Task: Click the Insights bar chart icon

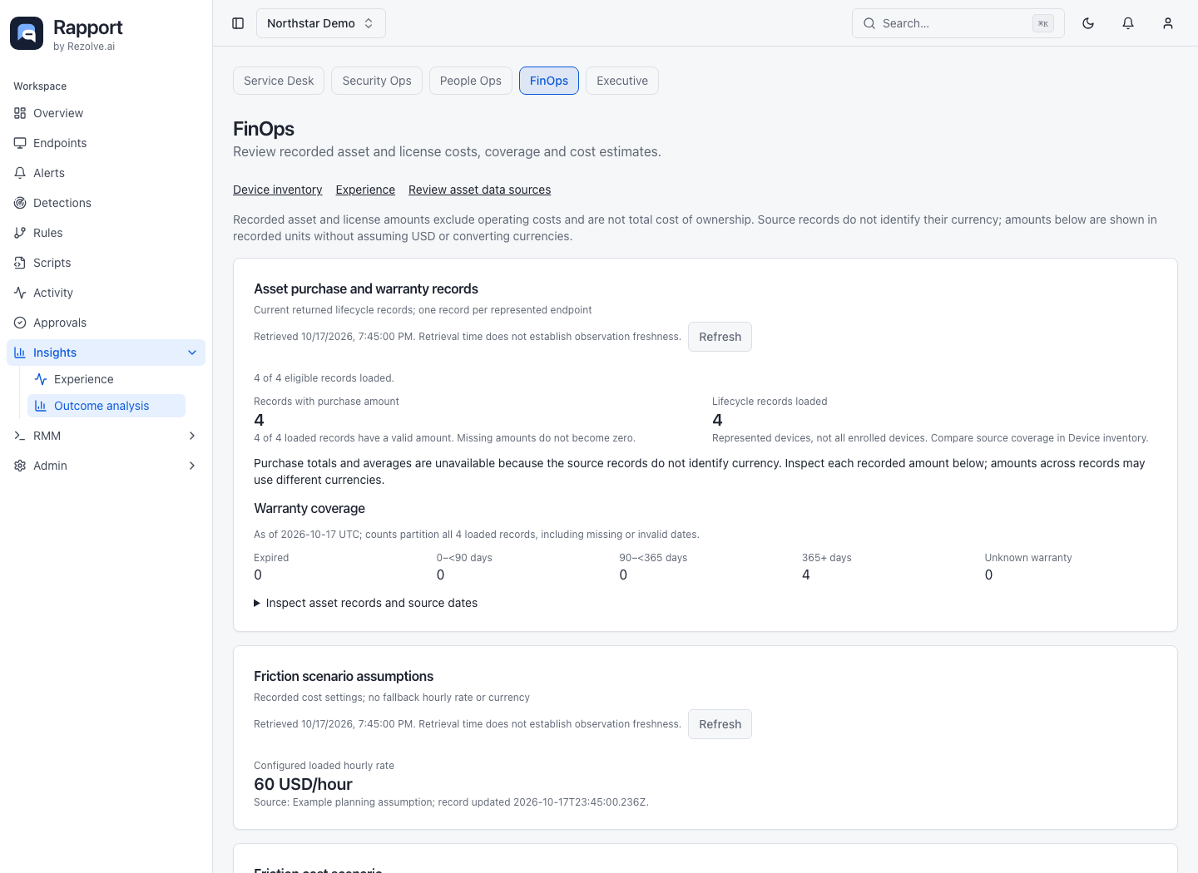Action: (20, 353)
